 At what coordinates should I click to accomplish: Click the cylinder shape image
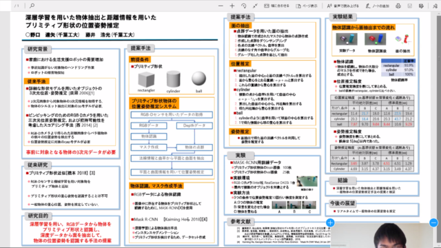(173, 79)
